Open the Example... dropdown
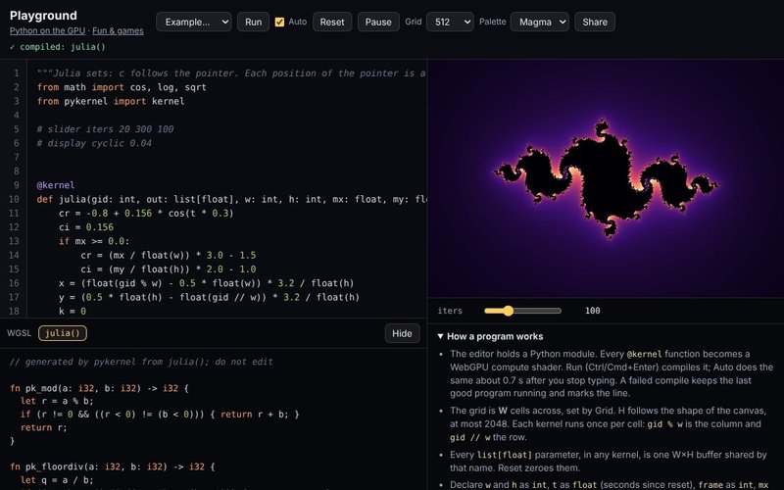This screenshot has width=784, height=490. (x=193, y=22)
